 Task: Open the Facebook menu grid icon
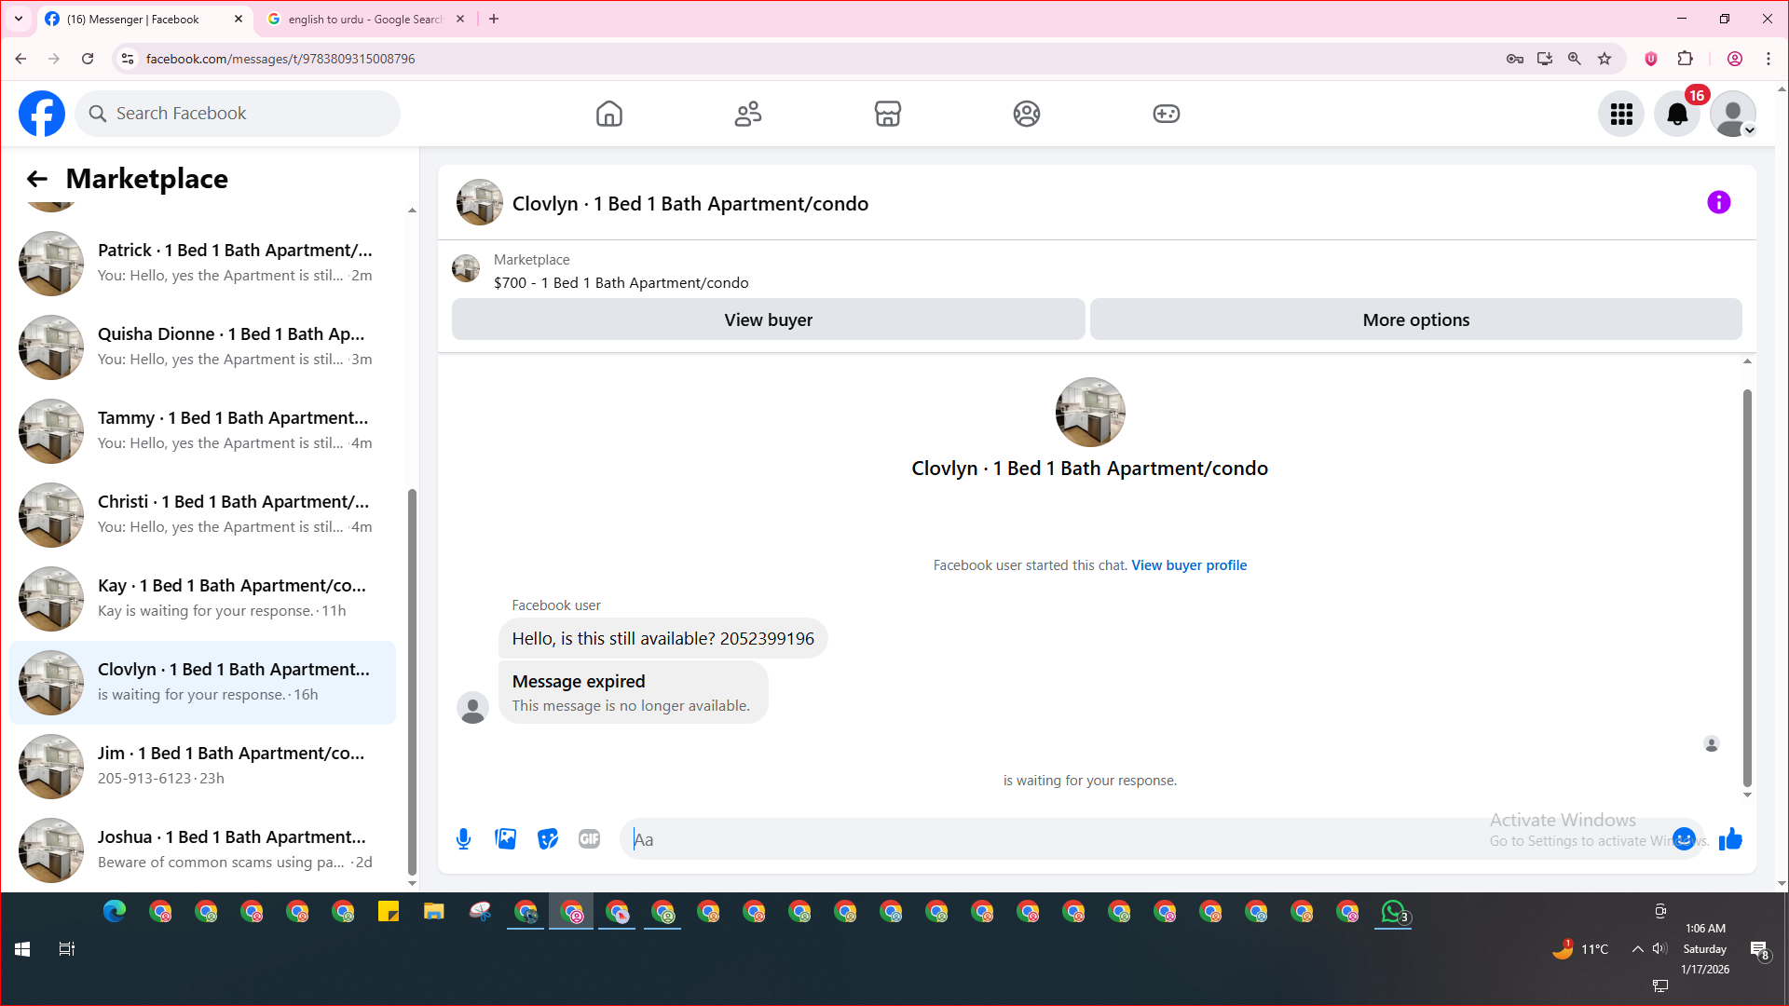(1621, 114)
